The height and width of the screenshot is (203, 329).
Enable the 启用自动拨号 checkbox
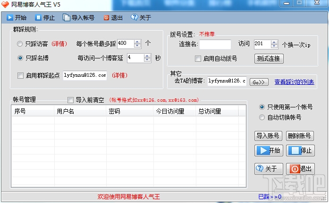198,58
